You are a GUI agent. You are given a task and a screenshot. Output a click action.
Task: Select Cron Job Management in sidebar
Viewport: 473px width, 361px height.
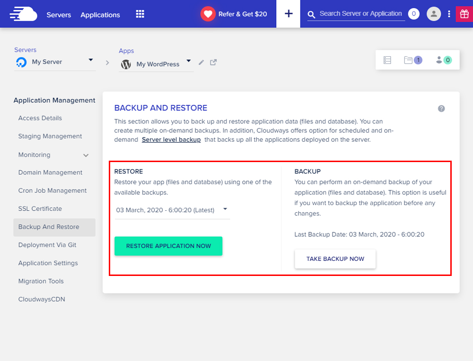tap(53, 190)
